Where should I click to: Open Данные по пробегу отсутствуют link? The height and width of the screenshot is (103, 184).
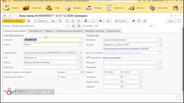17,72
